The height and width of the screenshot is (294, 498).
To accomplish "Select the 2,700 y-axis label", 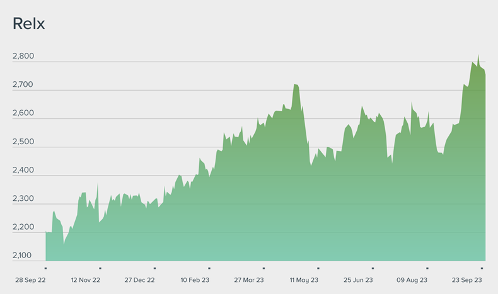I will [x=23, y=84].
